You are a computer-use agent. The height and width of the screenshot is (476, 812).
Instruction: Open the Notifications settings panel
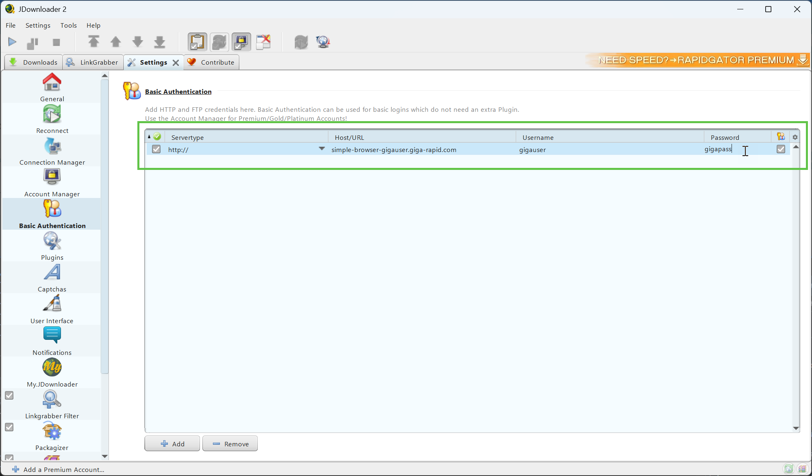tap(52, 340)
